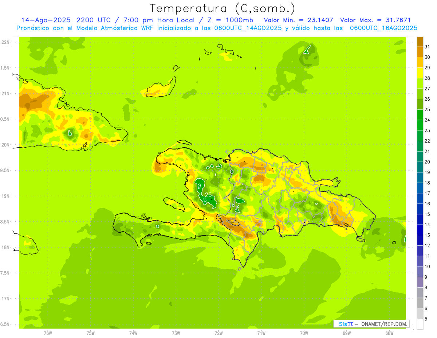
Task: Pick the blue swatch between 15 and 16
Action: click(x=420, y=209)
